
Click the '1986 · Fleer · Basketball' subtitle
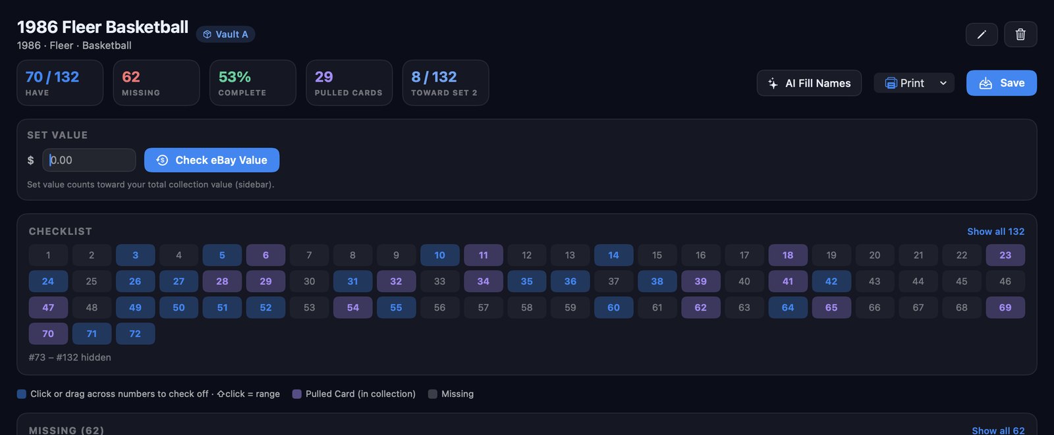pyautogui.click(x=74, y=45)
